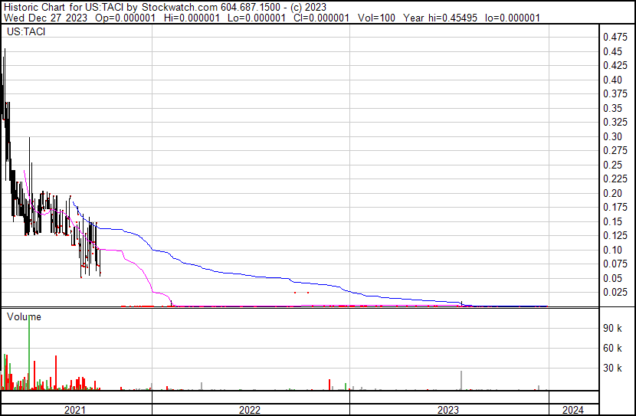Viewport: 636px width, 416px height.
Task: Click the 'Historic Chart for US:TACI' title text
Action: (64, 7)
